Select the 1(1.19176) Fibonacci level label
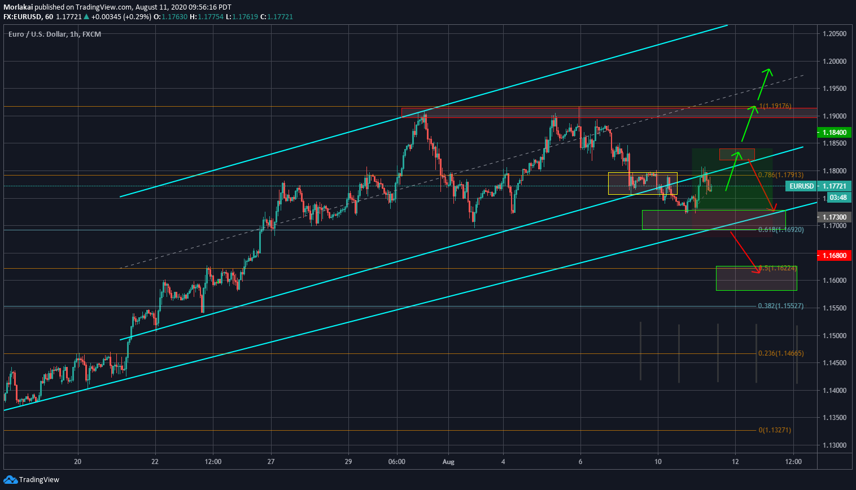Image resolution: width=856 pixels, height=490 pixels. 775,106
